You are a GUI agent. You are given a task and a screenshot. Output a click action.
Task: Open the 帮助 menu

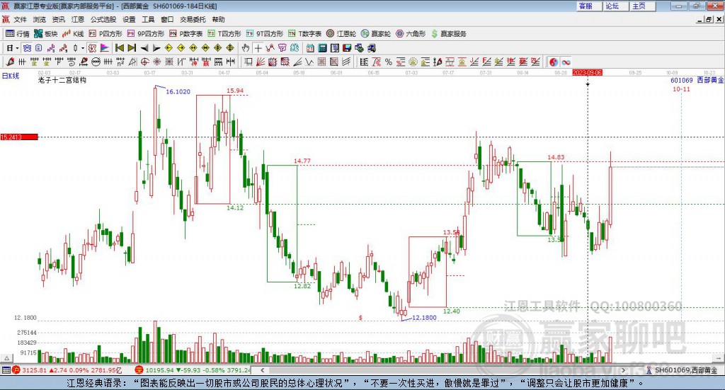coord(218,19)
